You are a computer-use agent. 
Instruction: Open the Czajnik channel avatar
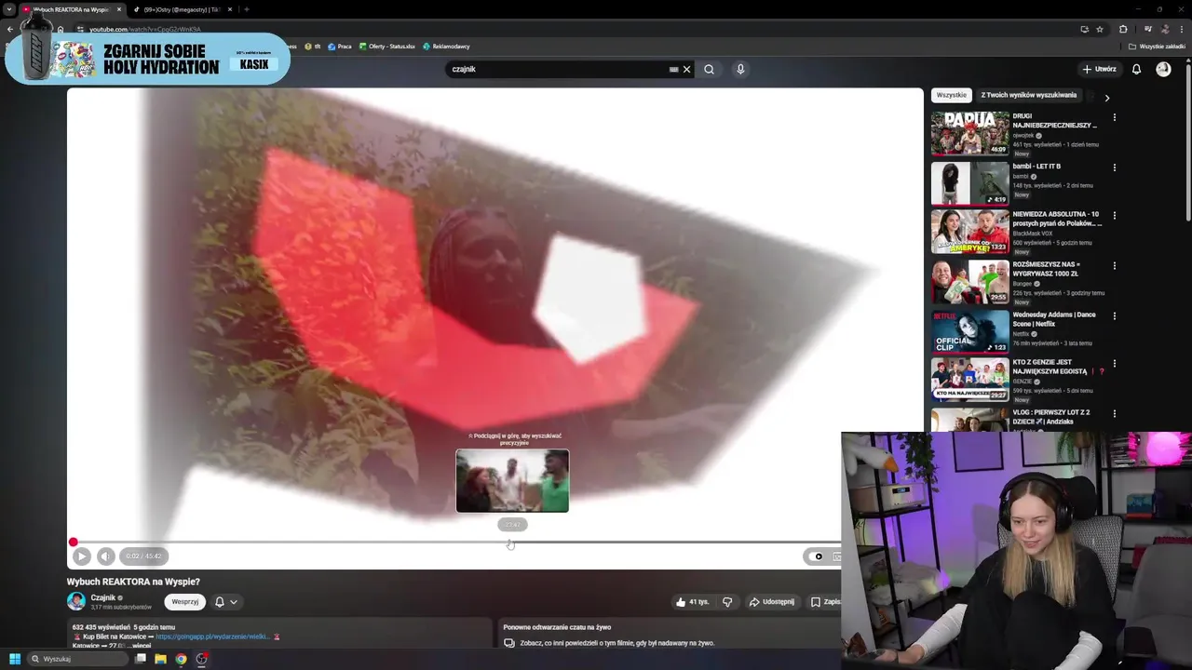pos(76,601)
